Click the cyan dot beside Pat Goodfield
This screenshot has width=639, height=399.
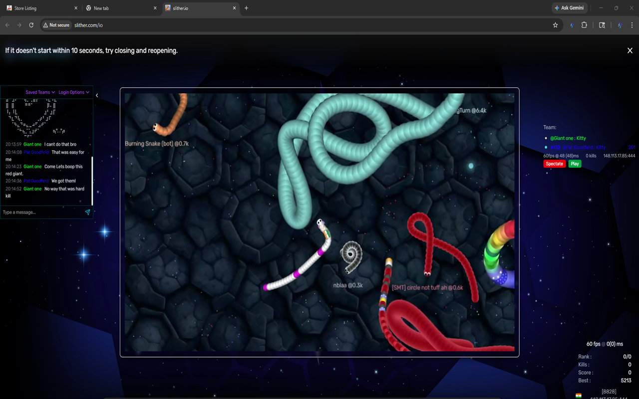click(x=546, y=148)
